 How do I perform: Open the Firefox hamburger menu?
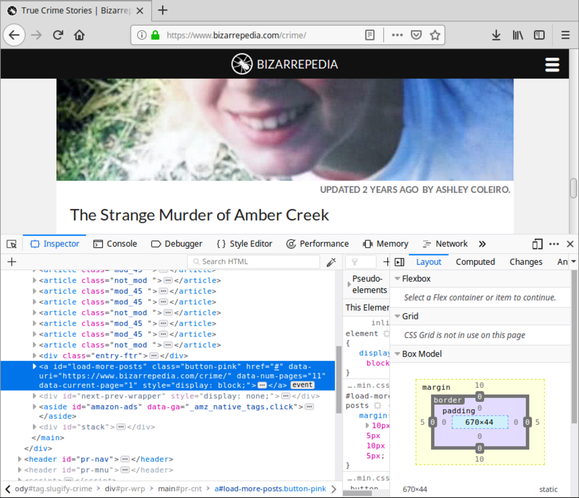565,35
